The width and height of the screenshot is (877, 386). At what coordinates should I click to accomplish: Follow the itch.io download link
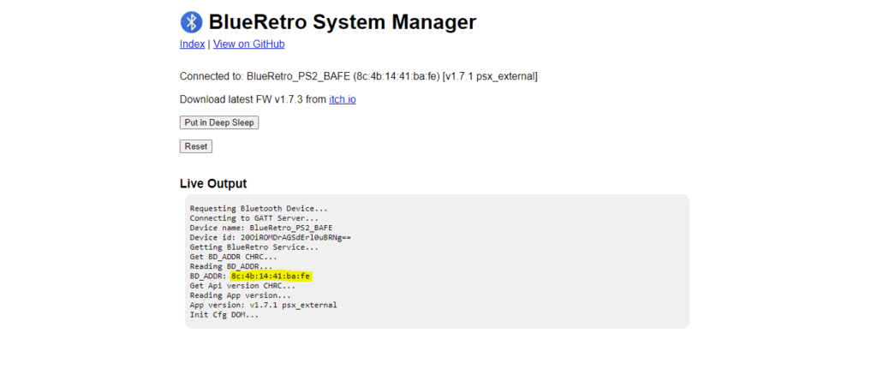click(343, 99)
